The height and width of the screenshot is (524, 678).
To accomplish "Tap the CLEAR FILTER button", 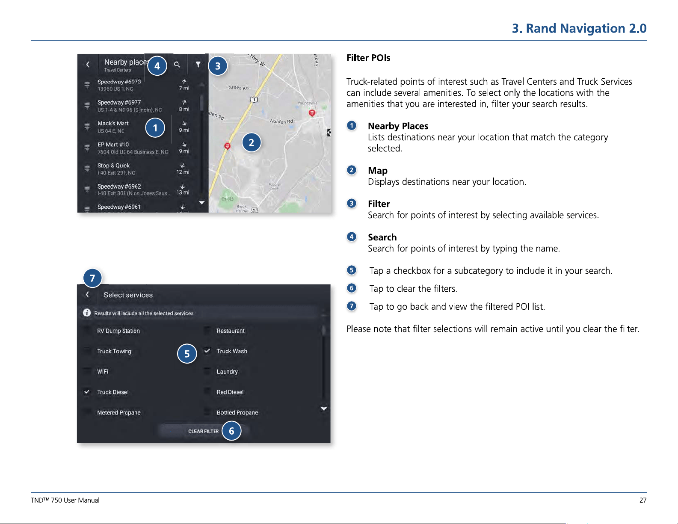I will click(203, 431).
